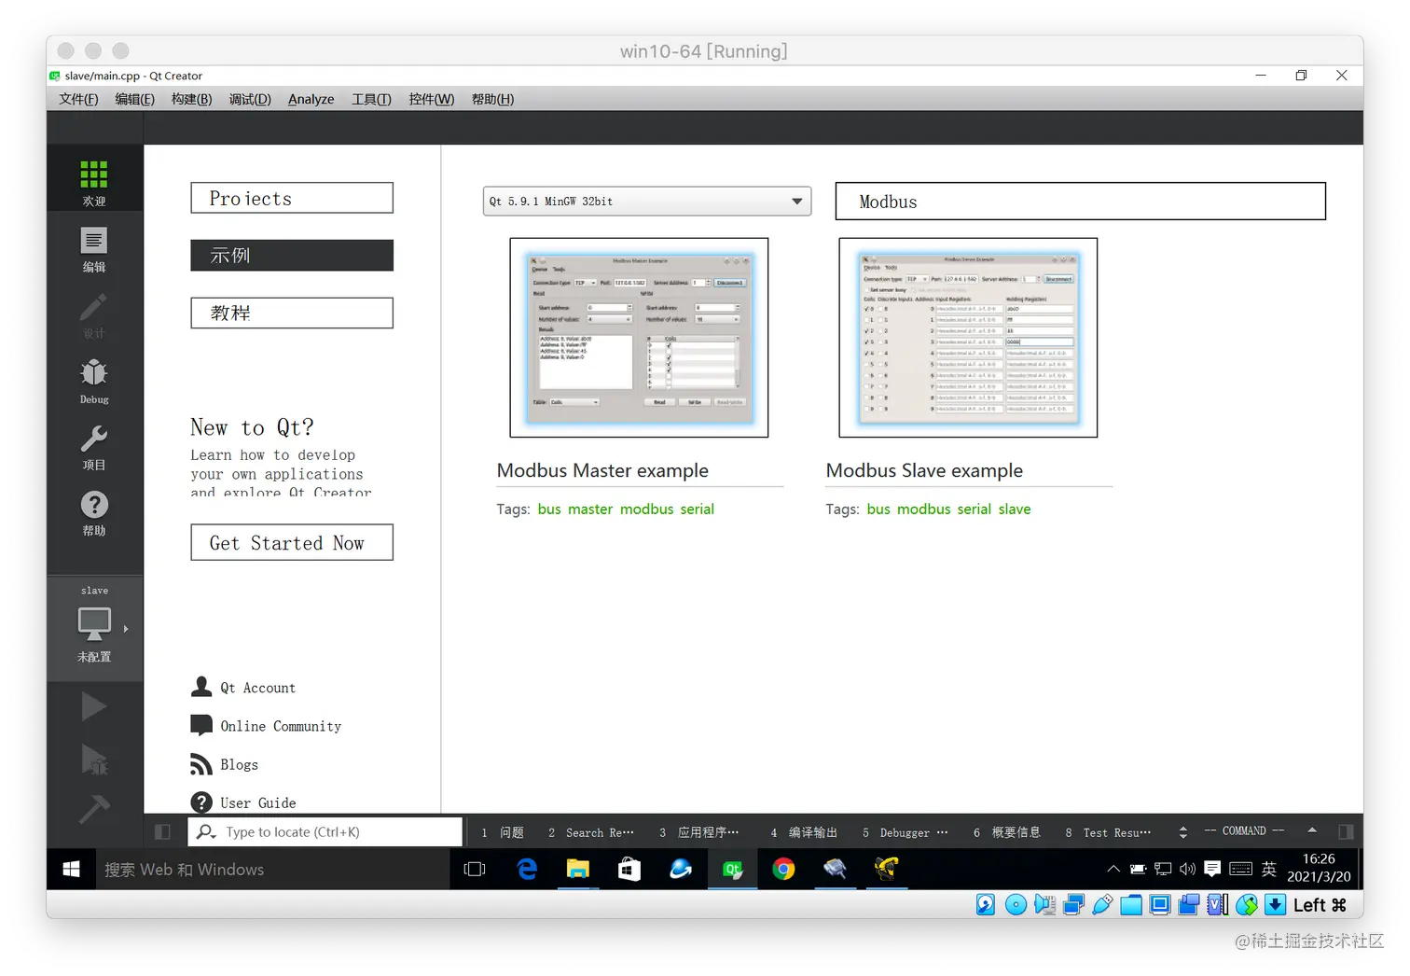Switch to Welcome mode with green grid icon

[x=94, y=174]
